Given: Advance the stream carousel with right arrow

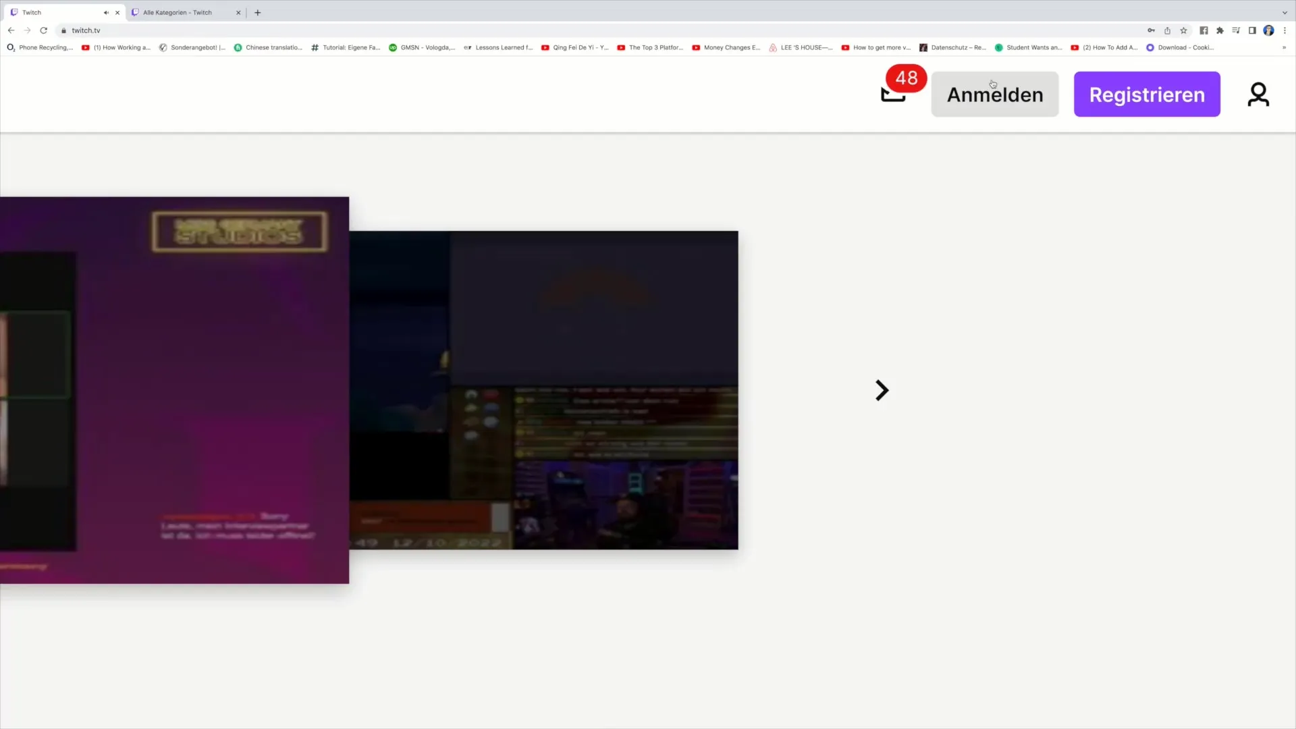Looking at the screenshot, I should click(882, 390).
